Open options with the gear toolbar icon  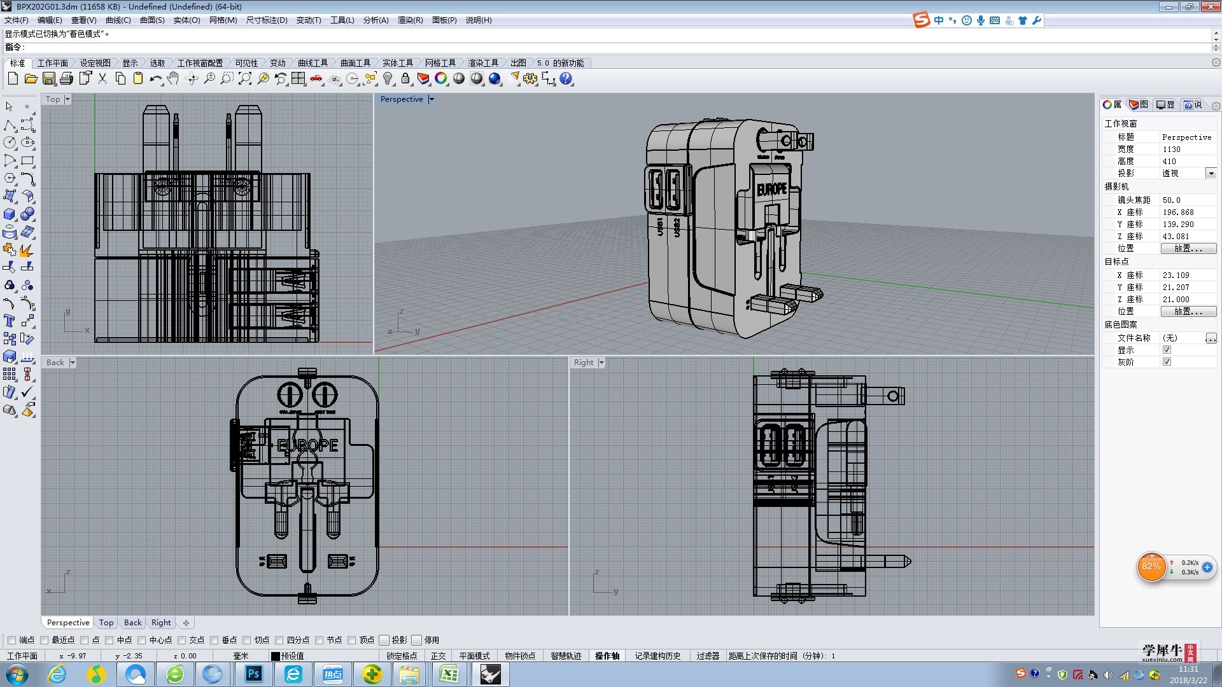[530, 79]
